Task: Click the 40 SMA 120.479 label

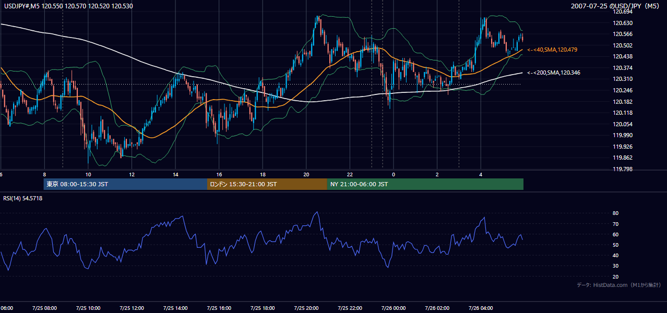Action: [x=552, y=50]
